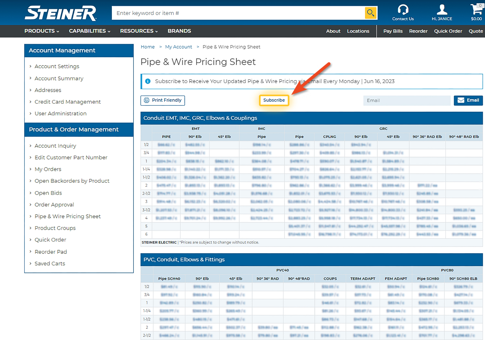
Task: Open Quick Order in sidebar
Action: 50,240
